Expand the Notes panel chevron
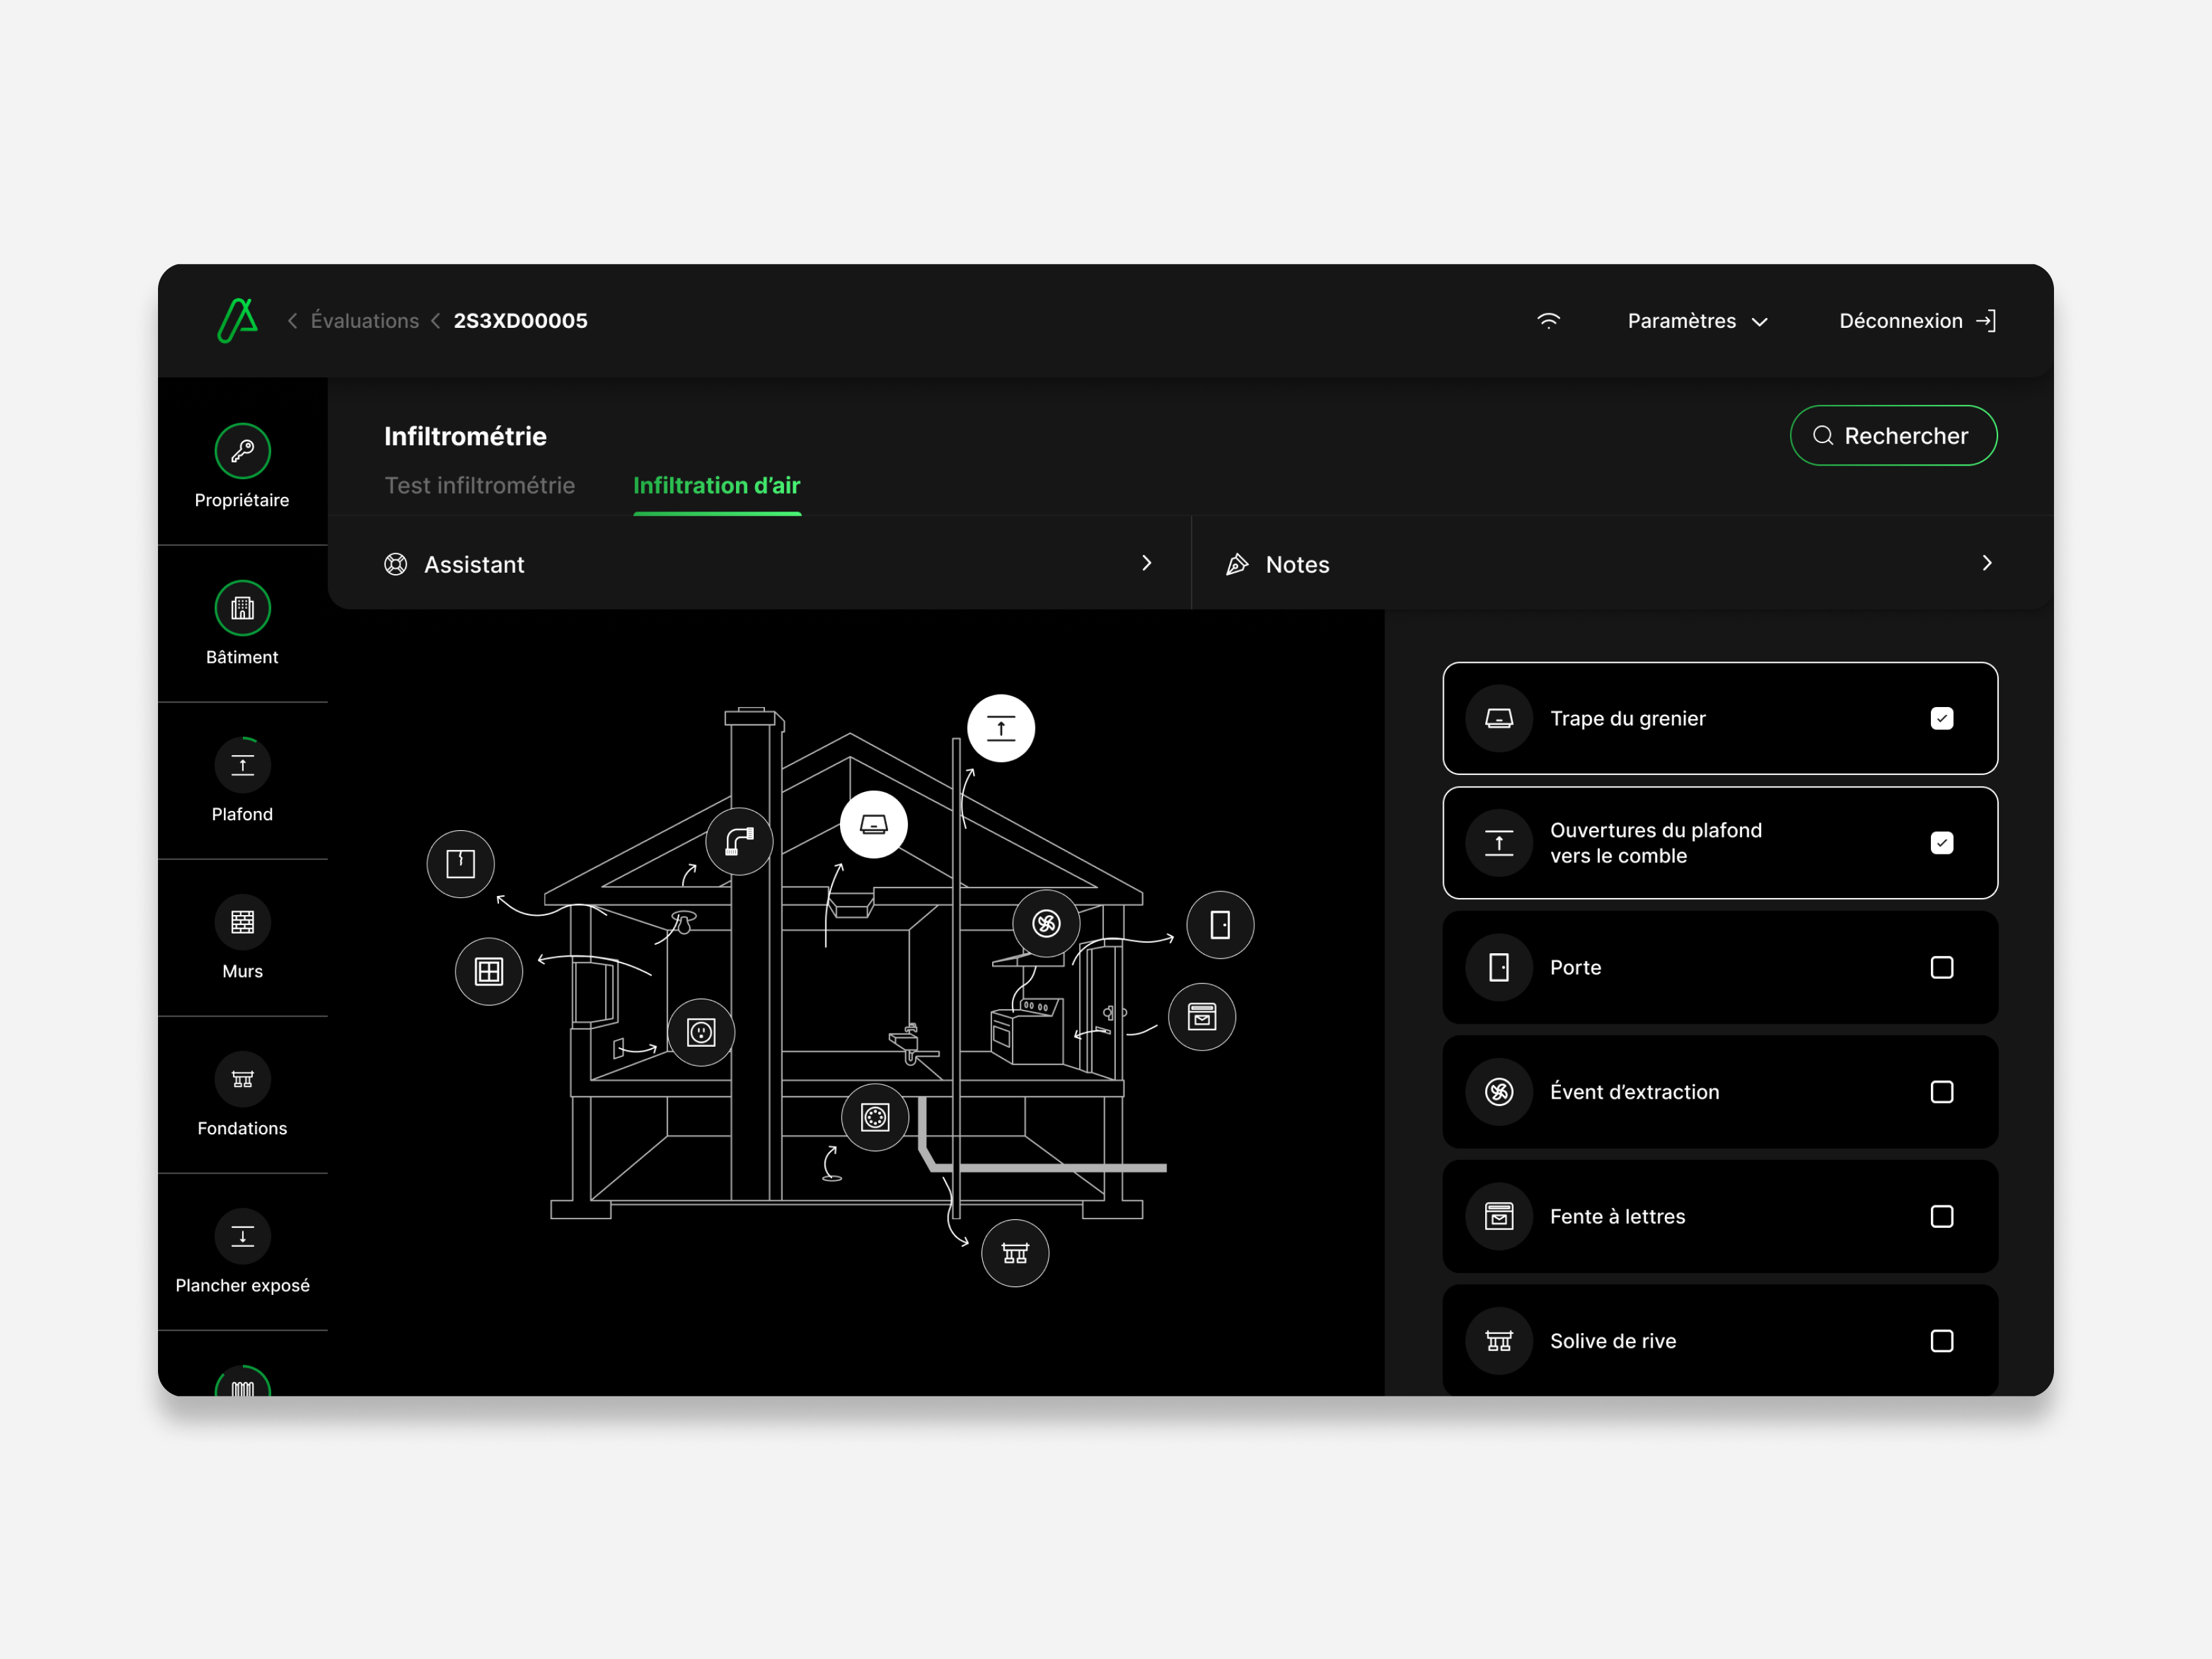 (1986, 563)
